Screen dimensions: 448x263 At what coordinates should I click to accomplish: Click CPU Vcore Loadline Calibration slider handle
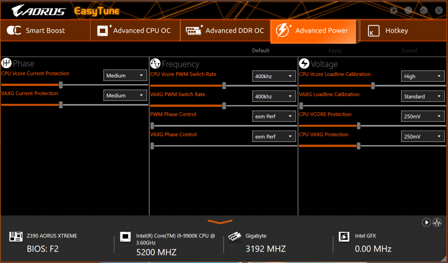coord(373,86)
